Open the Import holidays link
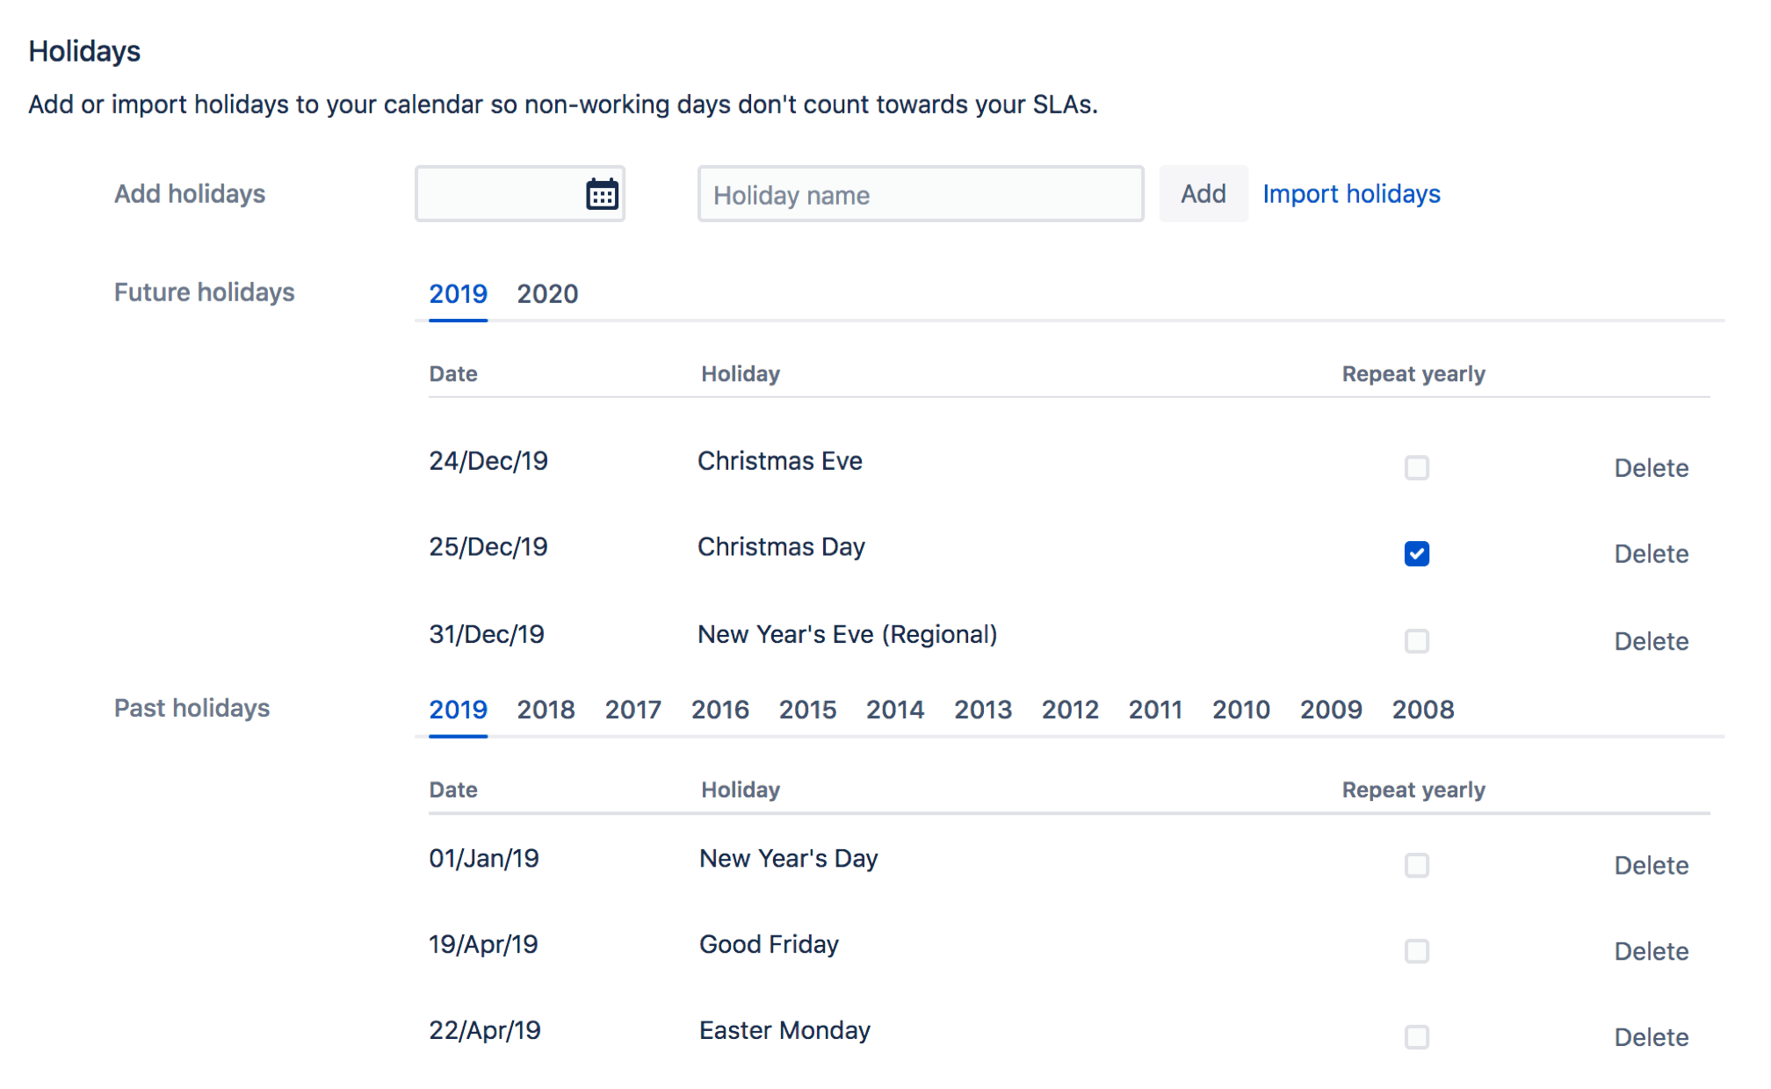 pyautogui.click(x=1351, y=194)
